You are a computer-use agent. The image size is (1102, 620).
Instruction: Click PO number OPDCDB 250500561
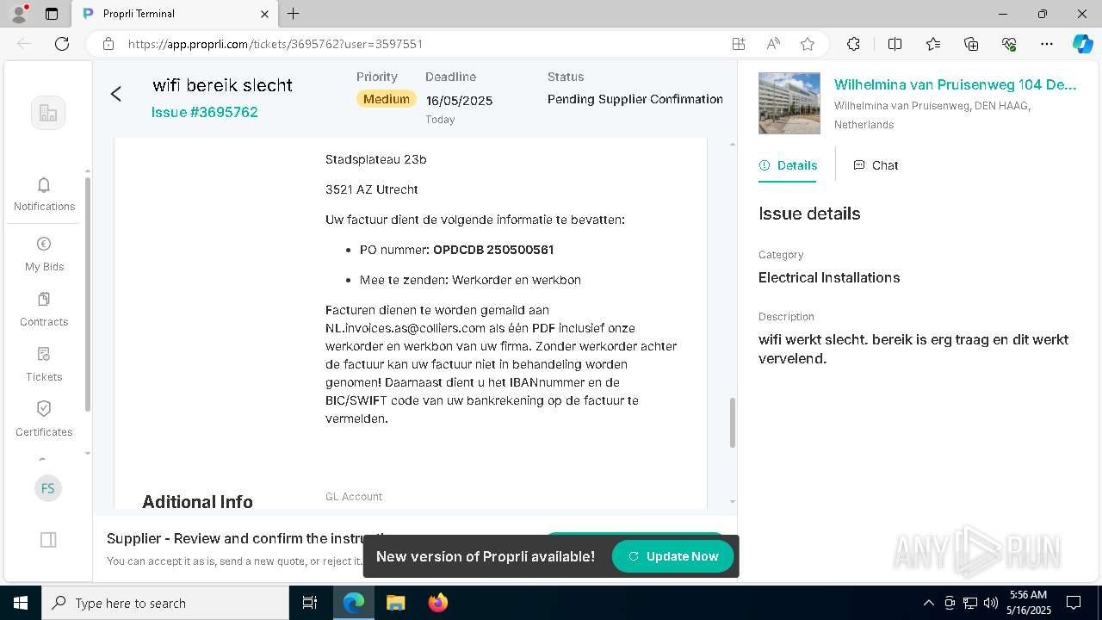493,250
